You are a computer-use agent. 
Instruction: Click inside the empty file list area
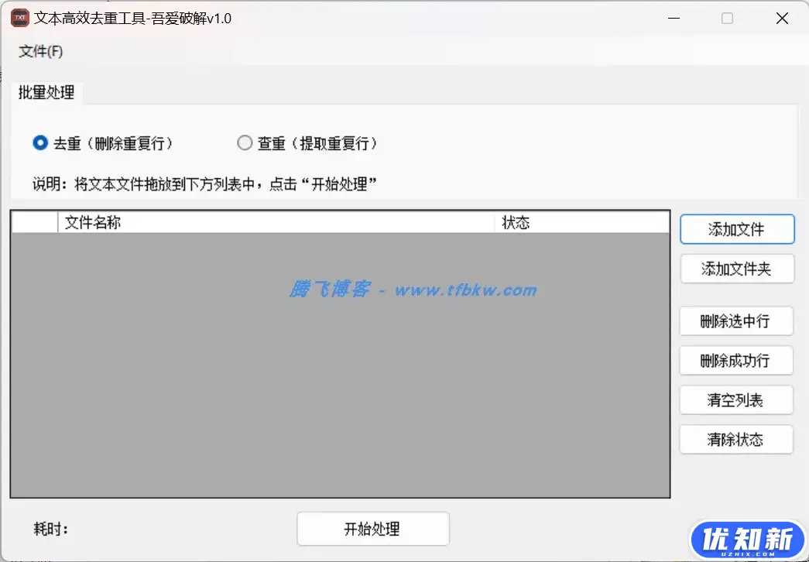(x=341, y=372)
